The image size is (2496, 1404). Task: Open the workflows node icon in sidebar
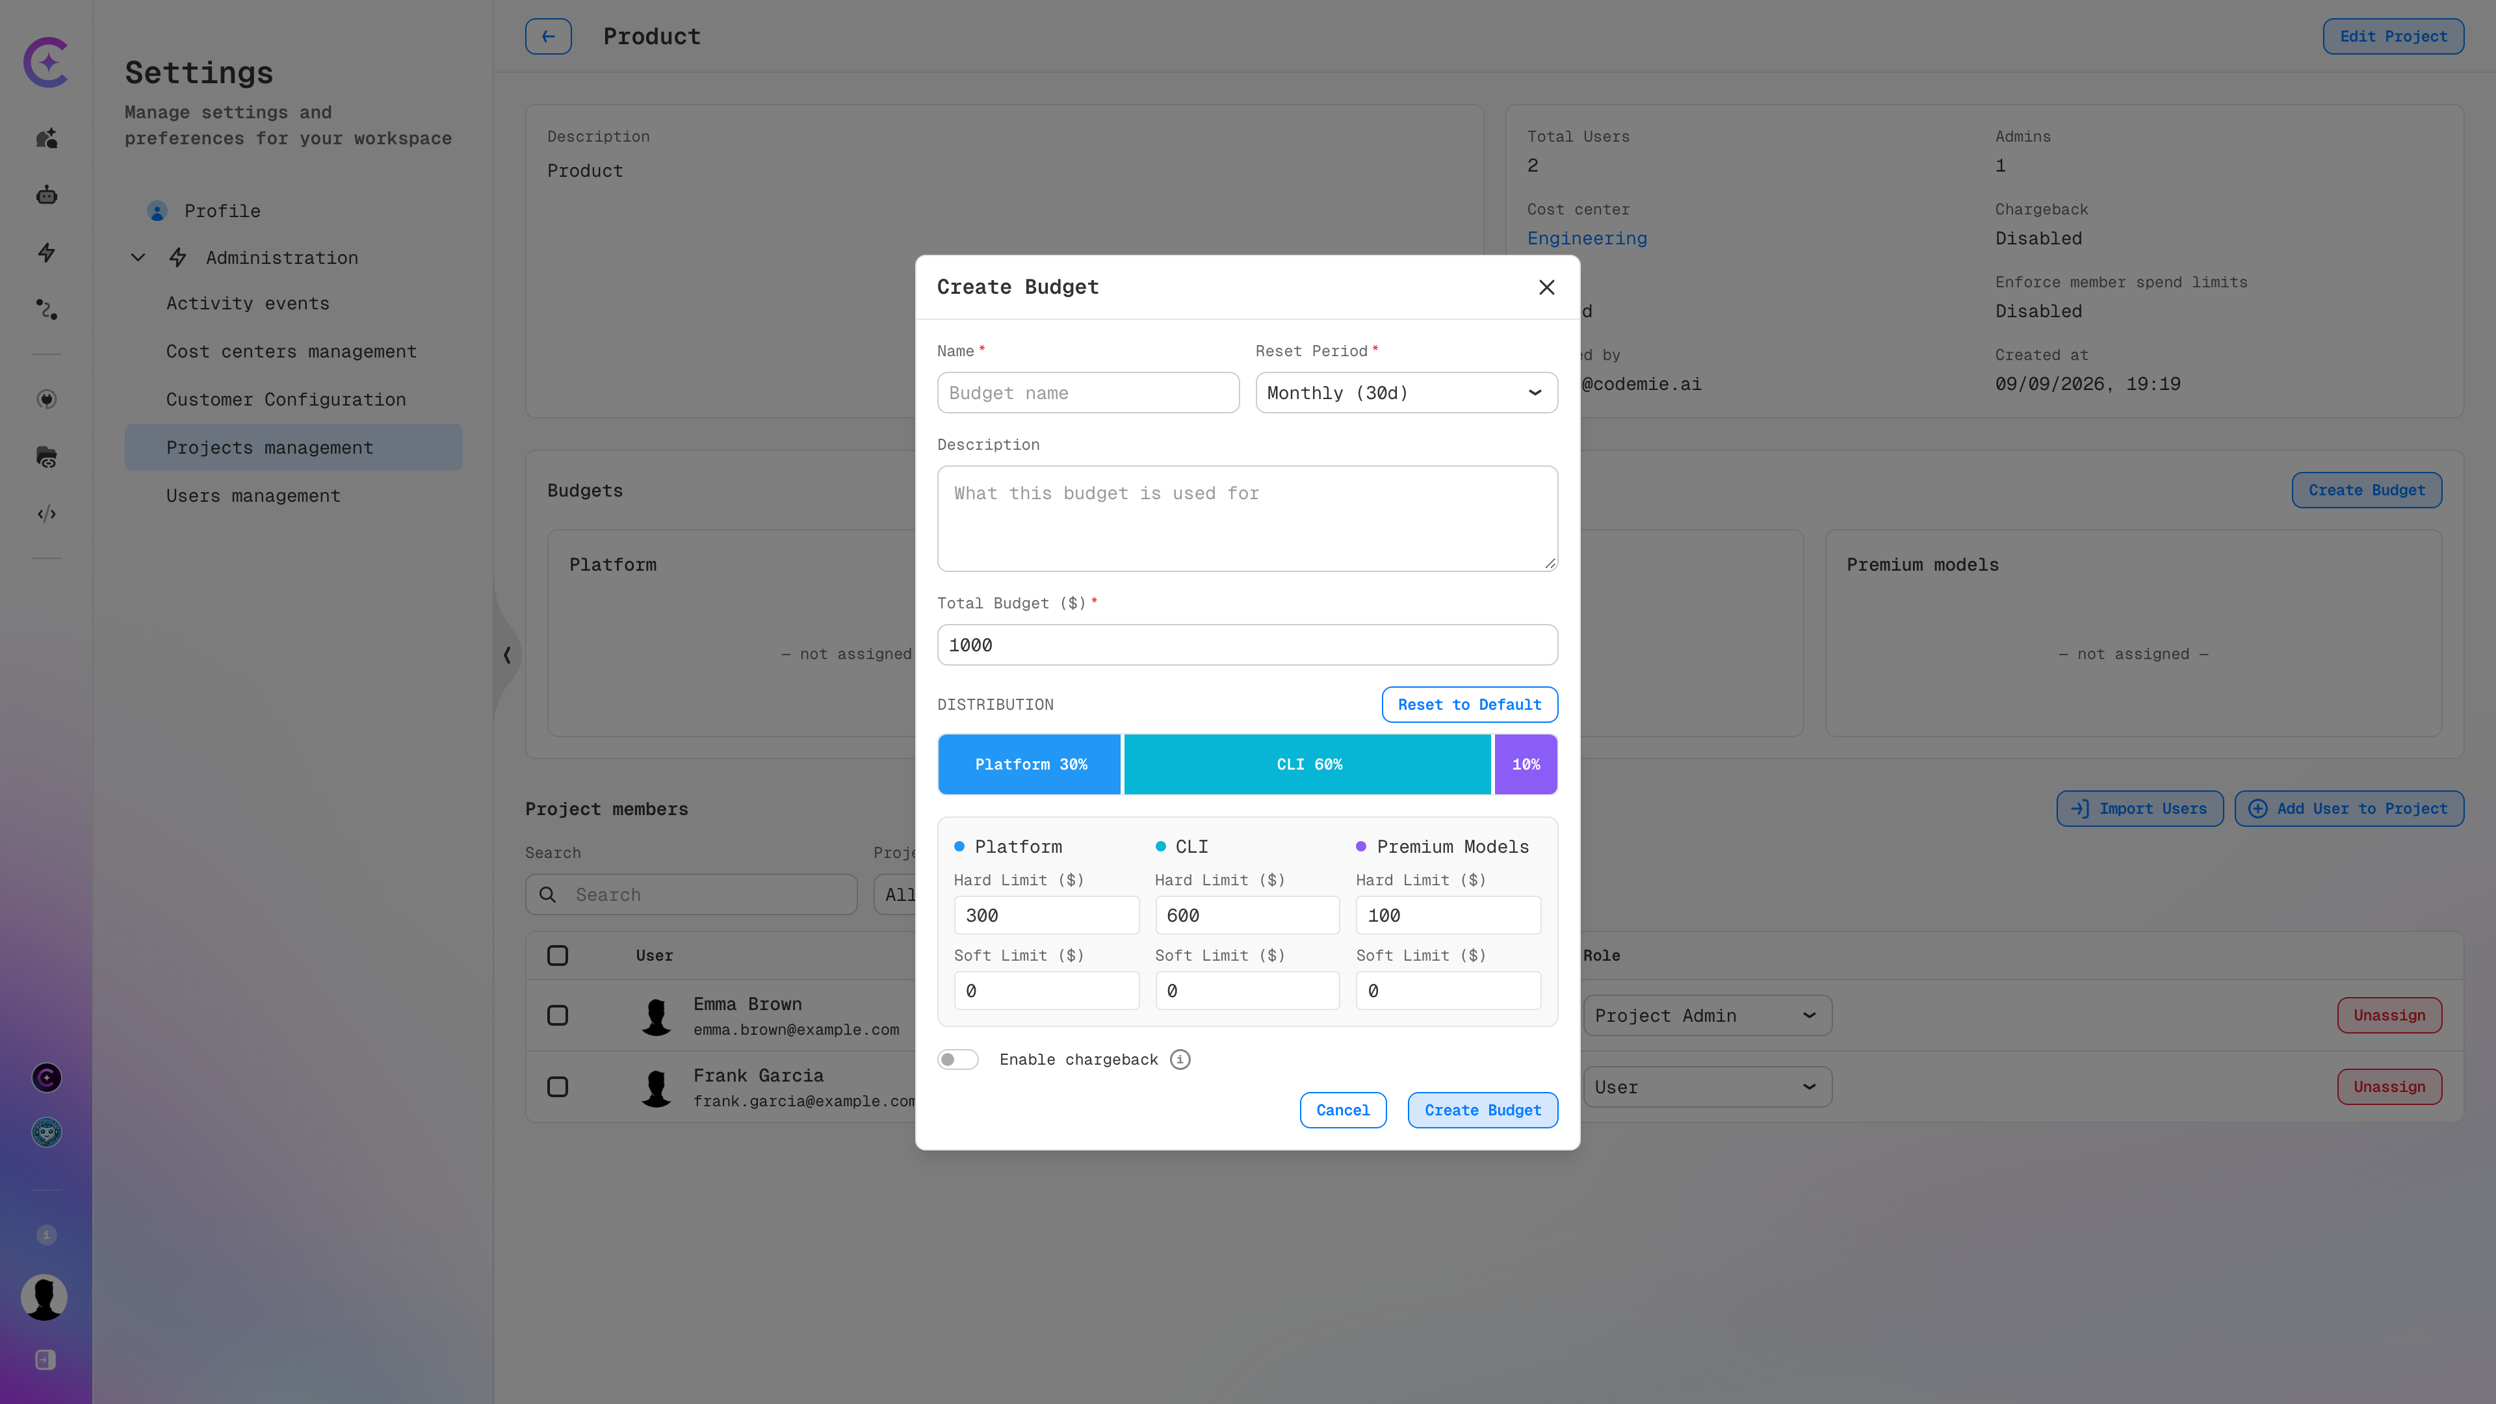coord(47,309)
